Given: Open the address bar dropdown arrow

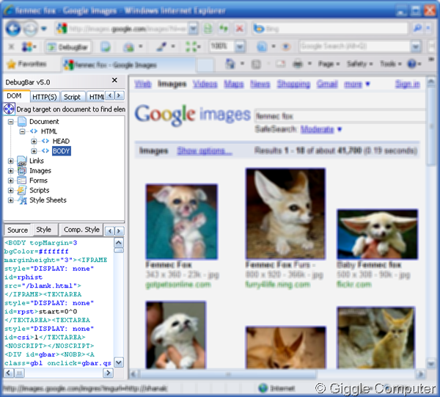Looking at the screenshot, I should 193,29.
